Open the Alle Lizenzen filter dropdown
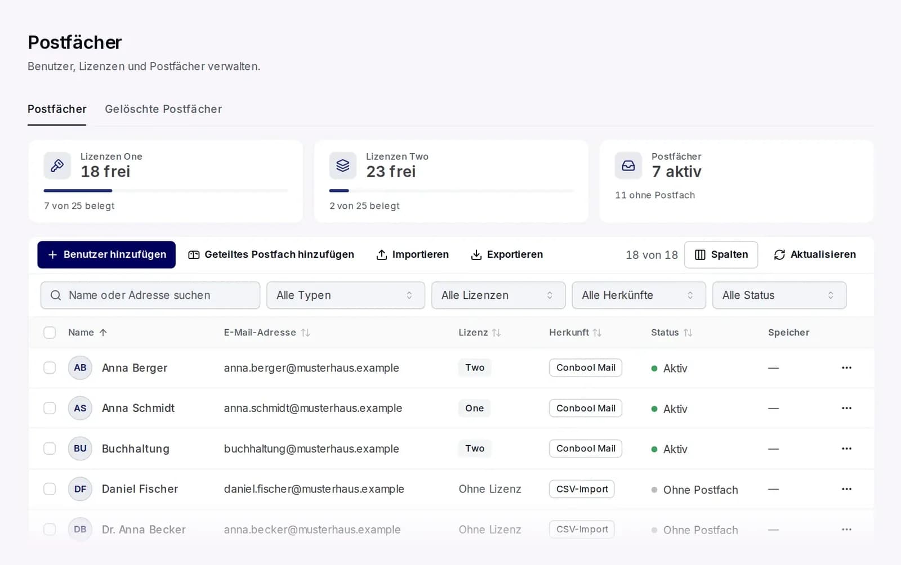This screenshot has height=565, width=901. [x=498, y=295]
